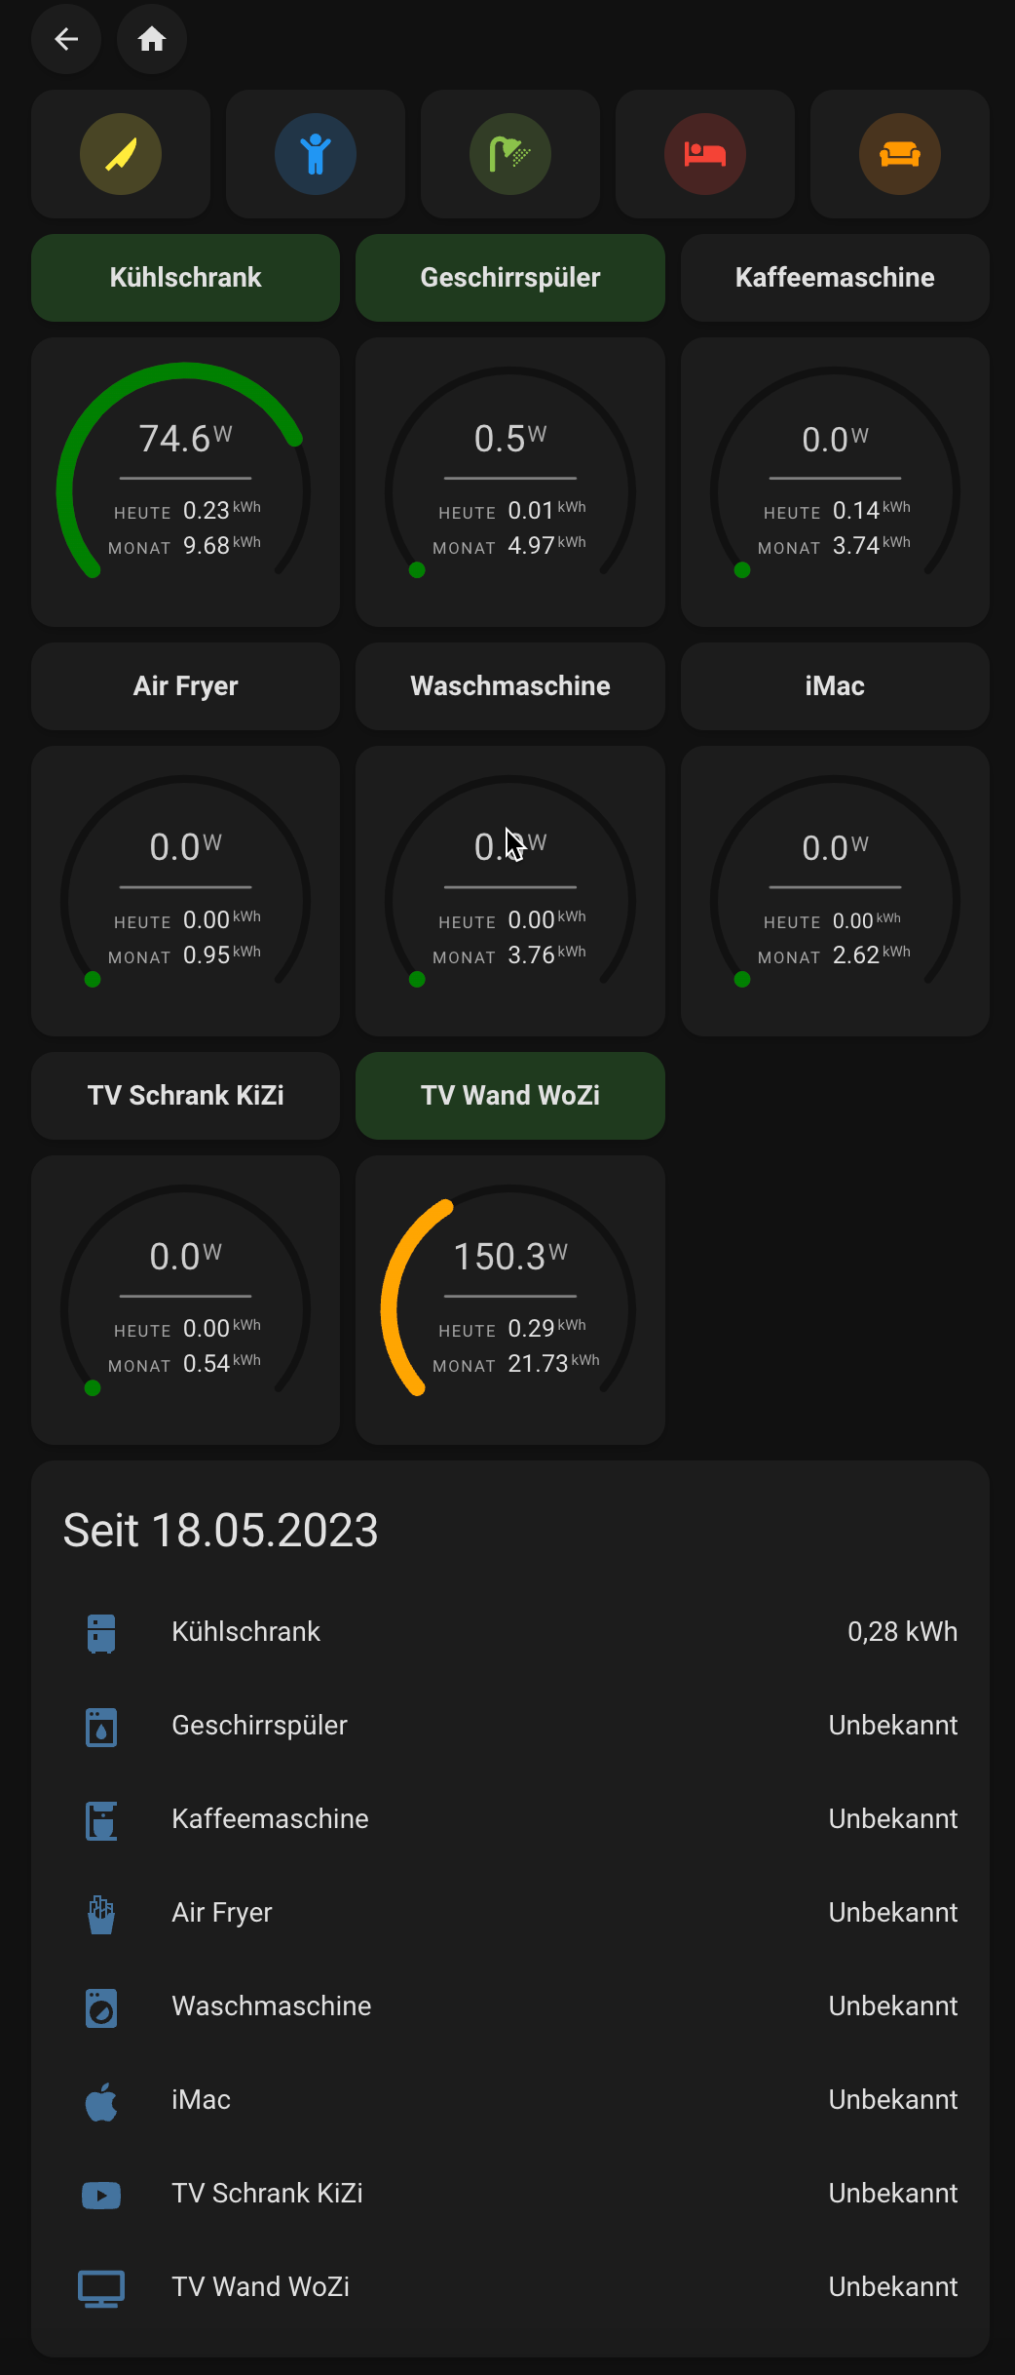Toggle the Air Fryer button
The height and width of the screenshot is (2375, 1015).
tap(185, 686)
